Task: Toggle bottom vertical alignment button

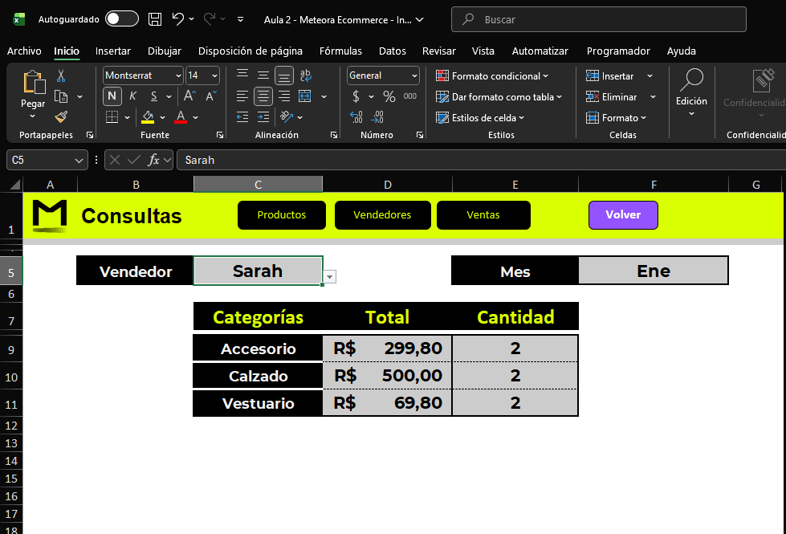Action: coord(283,75)
